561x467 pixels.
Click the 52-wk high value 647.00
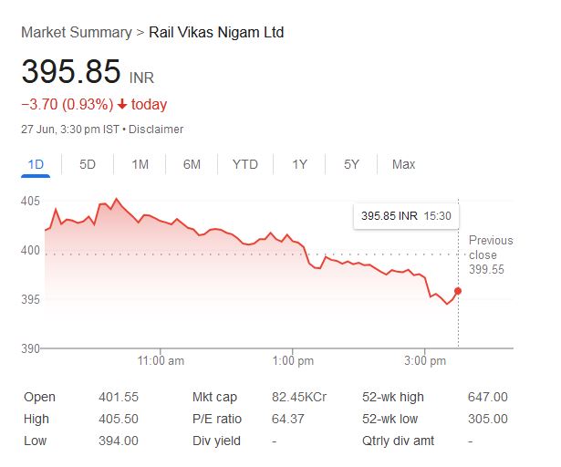487,397
